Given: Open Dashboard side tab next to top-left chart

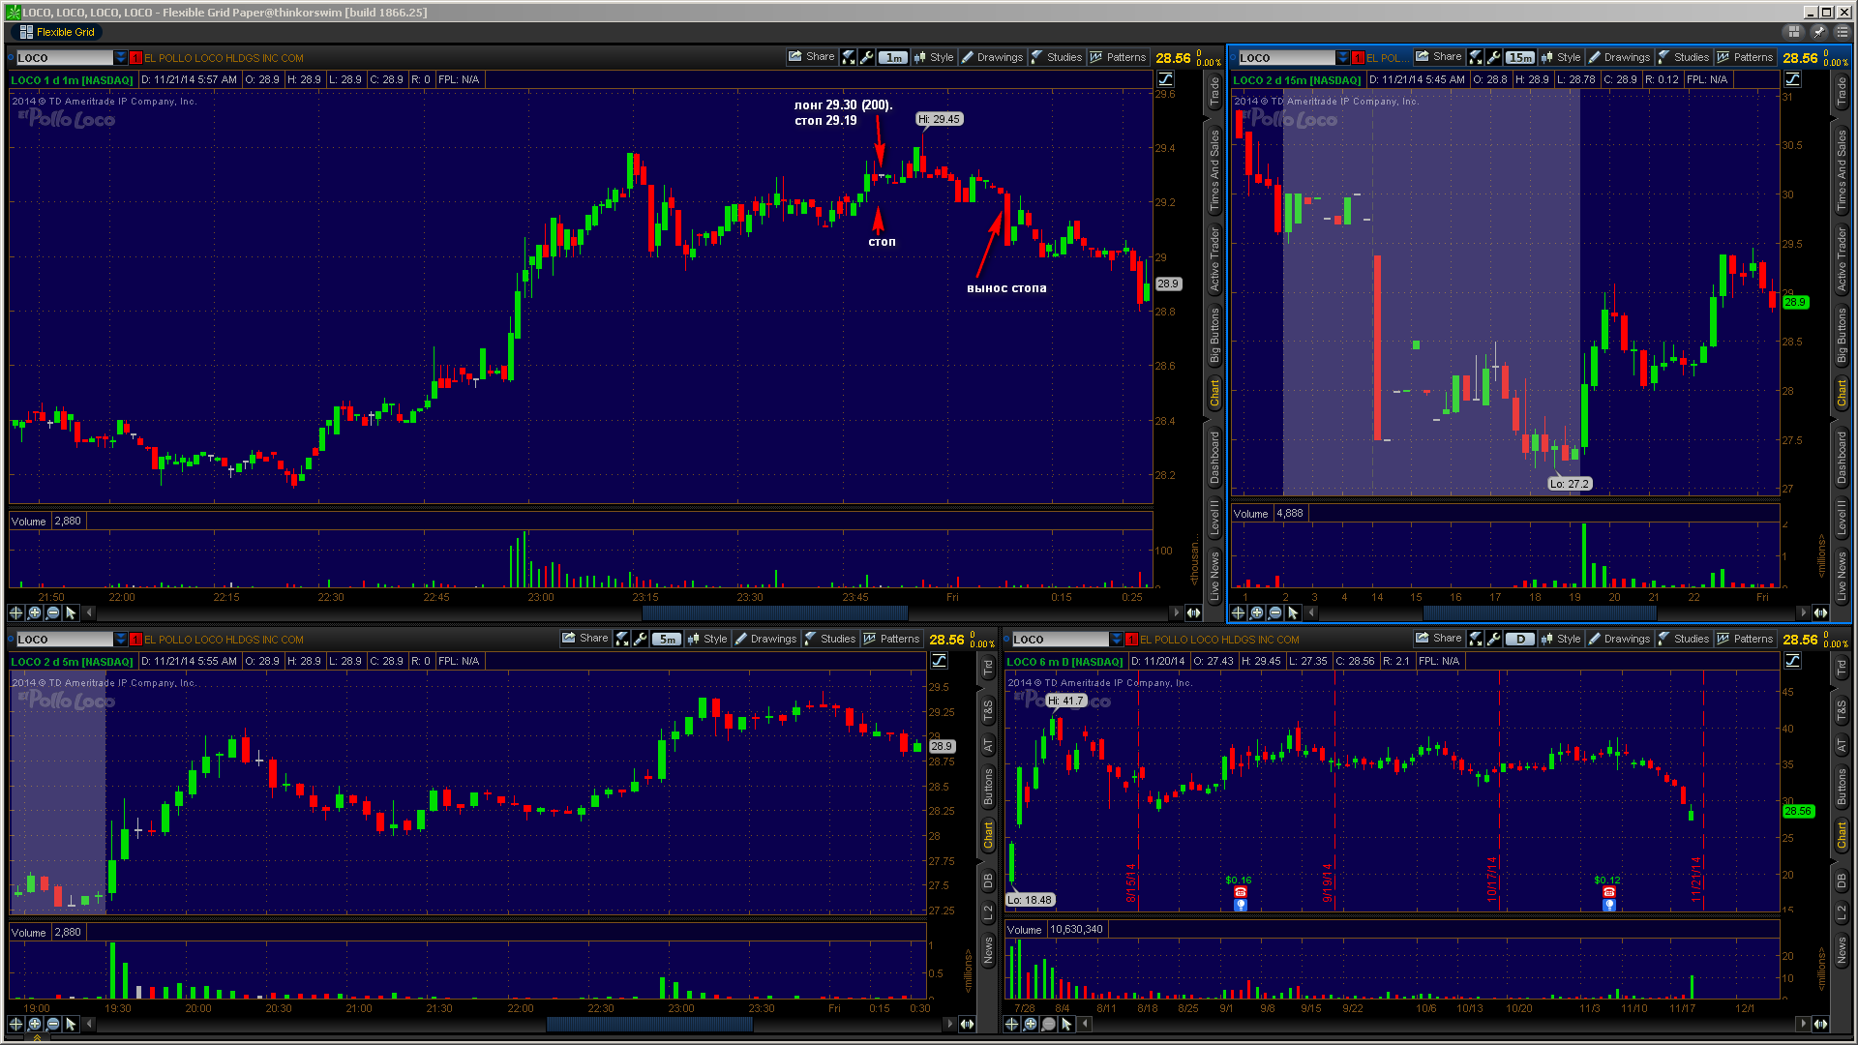Looking at the screenshot, I should pos(1214,458).
